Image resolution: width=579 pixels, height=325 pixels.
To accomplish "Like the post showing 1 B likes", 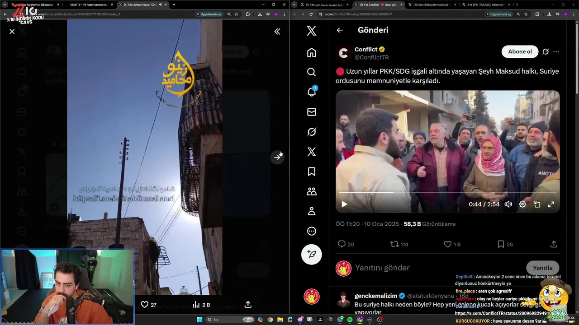I will [452, 244].
